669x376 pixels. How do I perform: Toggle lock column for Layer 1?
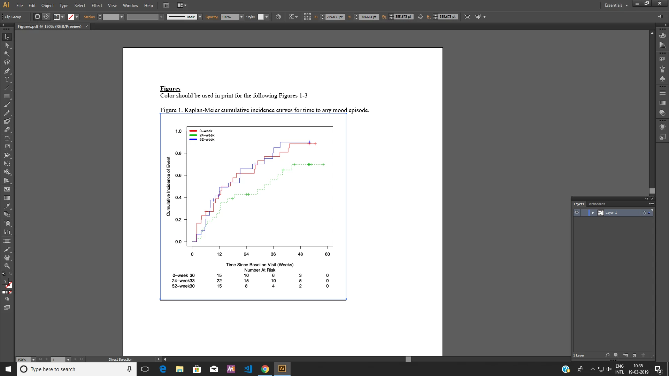(584, 213)
